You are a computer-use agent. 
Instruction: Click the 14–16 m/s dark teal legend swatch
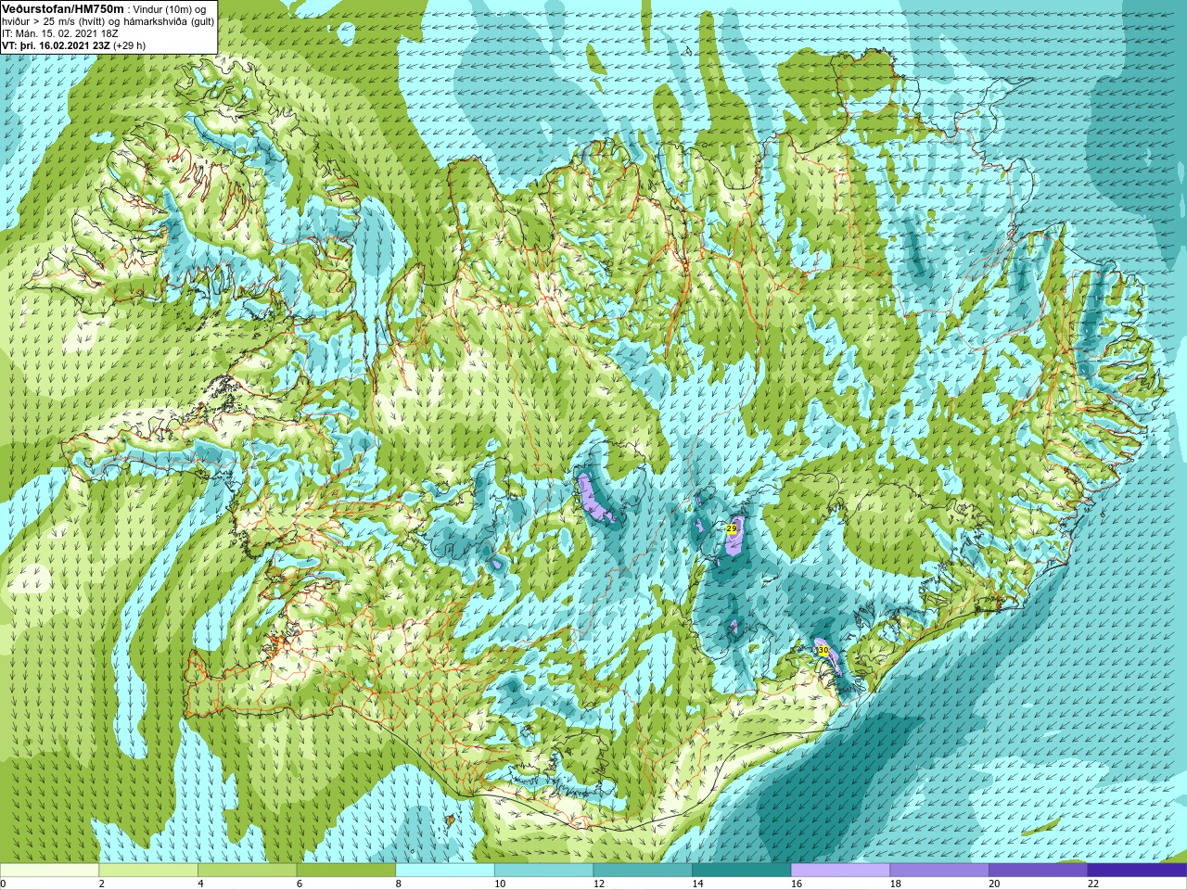(x=742, y=871)
